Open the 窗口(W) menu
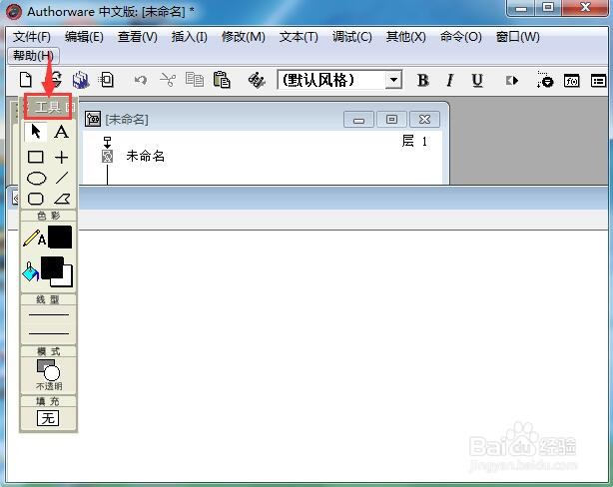Image resolution: width=613 pixels, height=487 pixels. click(517, 37)
